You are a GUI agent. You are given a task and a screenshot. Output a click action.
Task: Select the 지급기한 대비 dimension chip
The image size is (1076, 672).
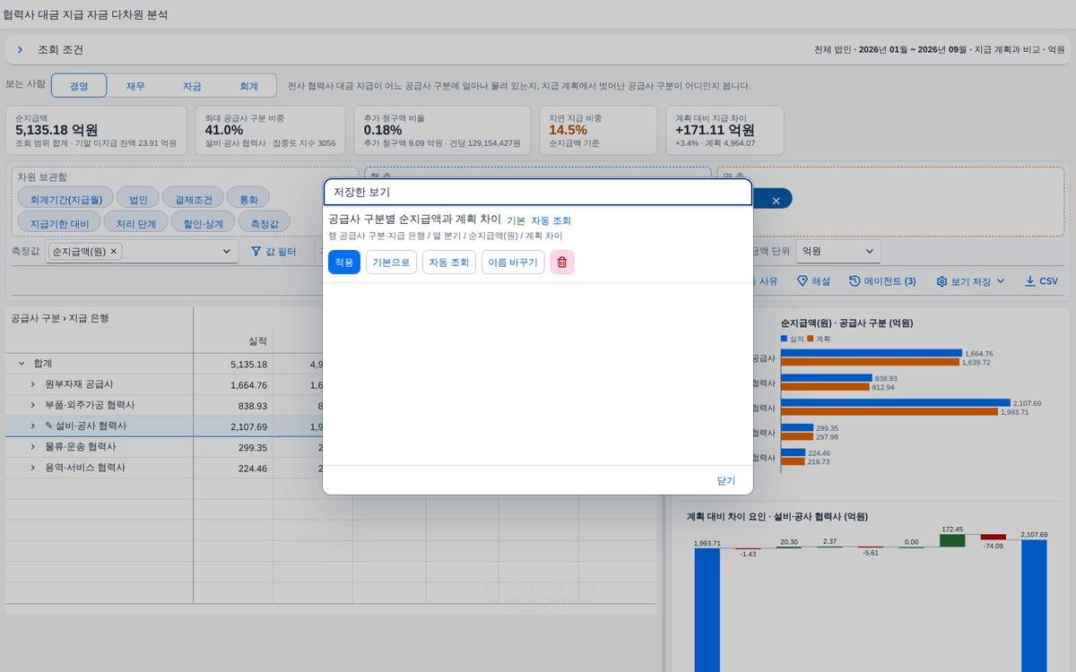tap(59, 223)
